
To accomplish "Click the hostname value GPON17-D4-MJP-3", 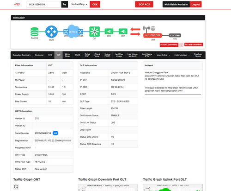I will 121,73.
